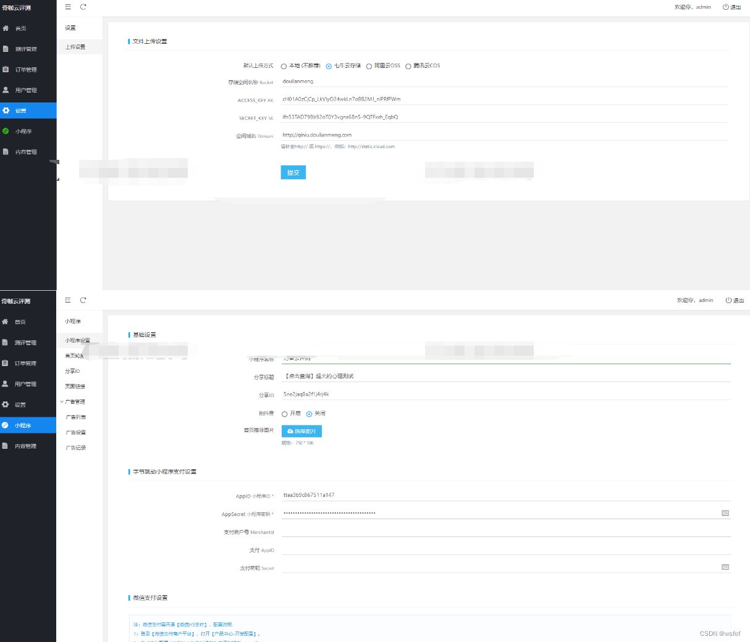
Task: Click the highlighted 设置 gear icon in sidebar
Action: point(6,110)
